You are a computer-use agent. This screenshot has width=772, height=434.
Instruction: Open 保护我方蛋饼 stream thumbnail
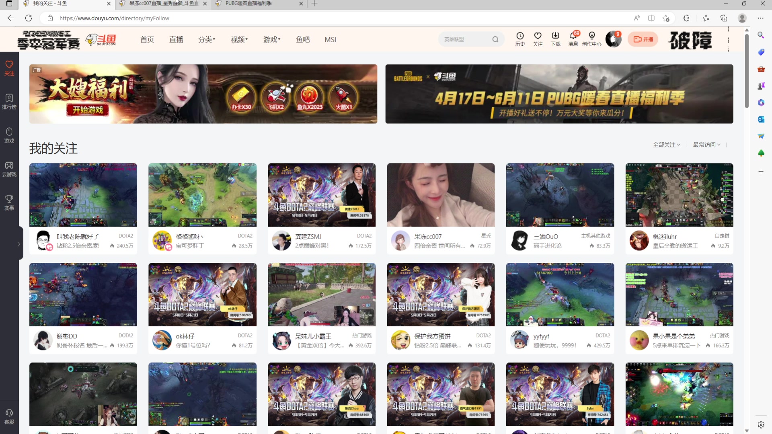pos(441,295)
